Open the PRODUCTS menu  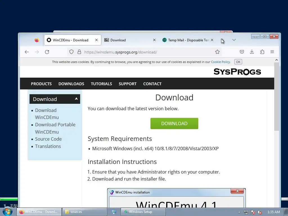click(x=41, y=84)
